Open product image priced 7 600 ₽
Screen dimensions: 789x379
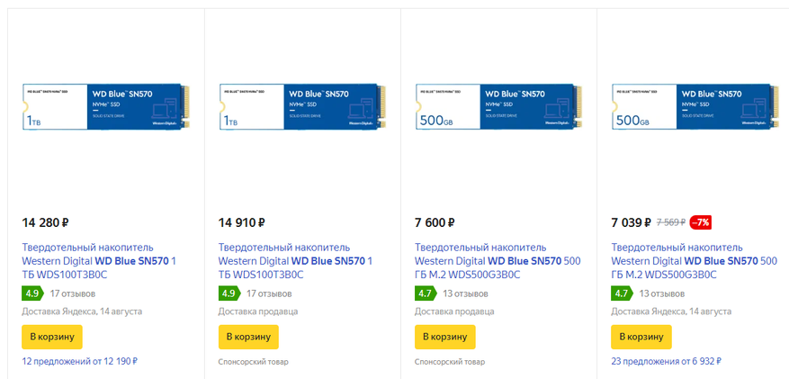point(498,110)
